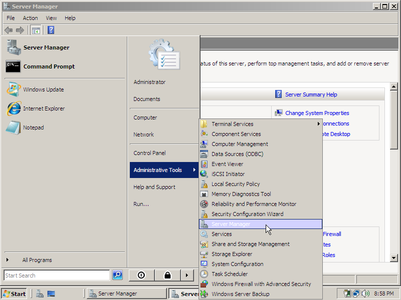This screenshot has height=300, width=401.
Task: Click the Computer Management icon
Action: tap(204, 144)
